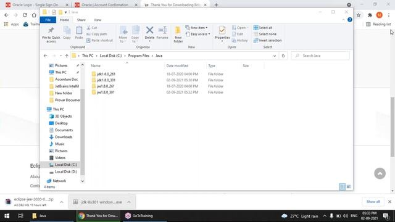Go up one folder level

pos(67,55)
